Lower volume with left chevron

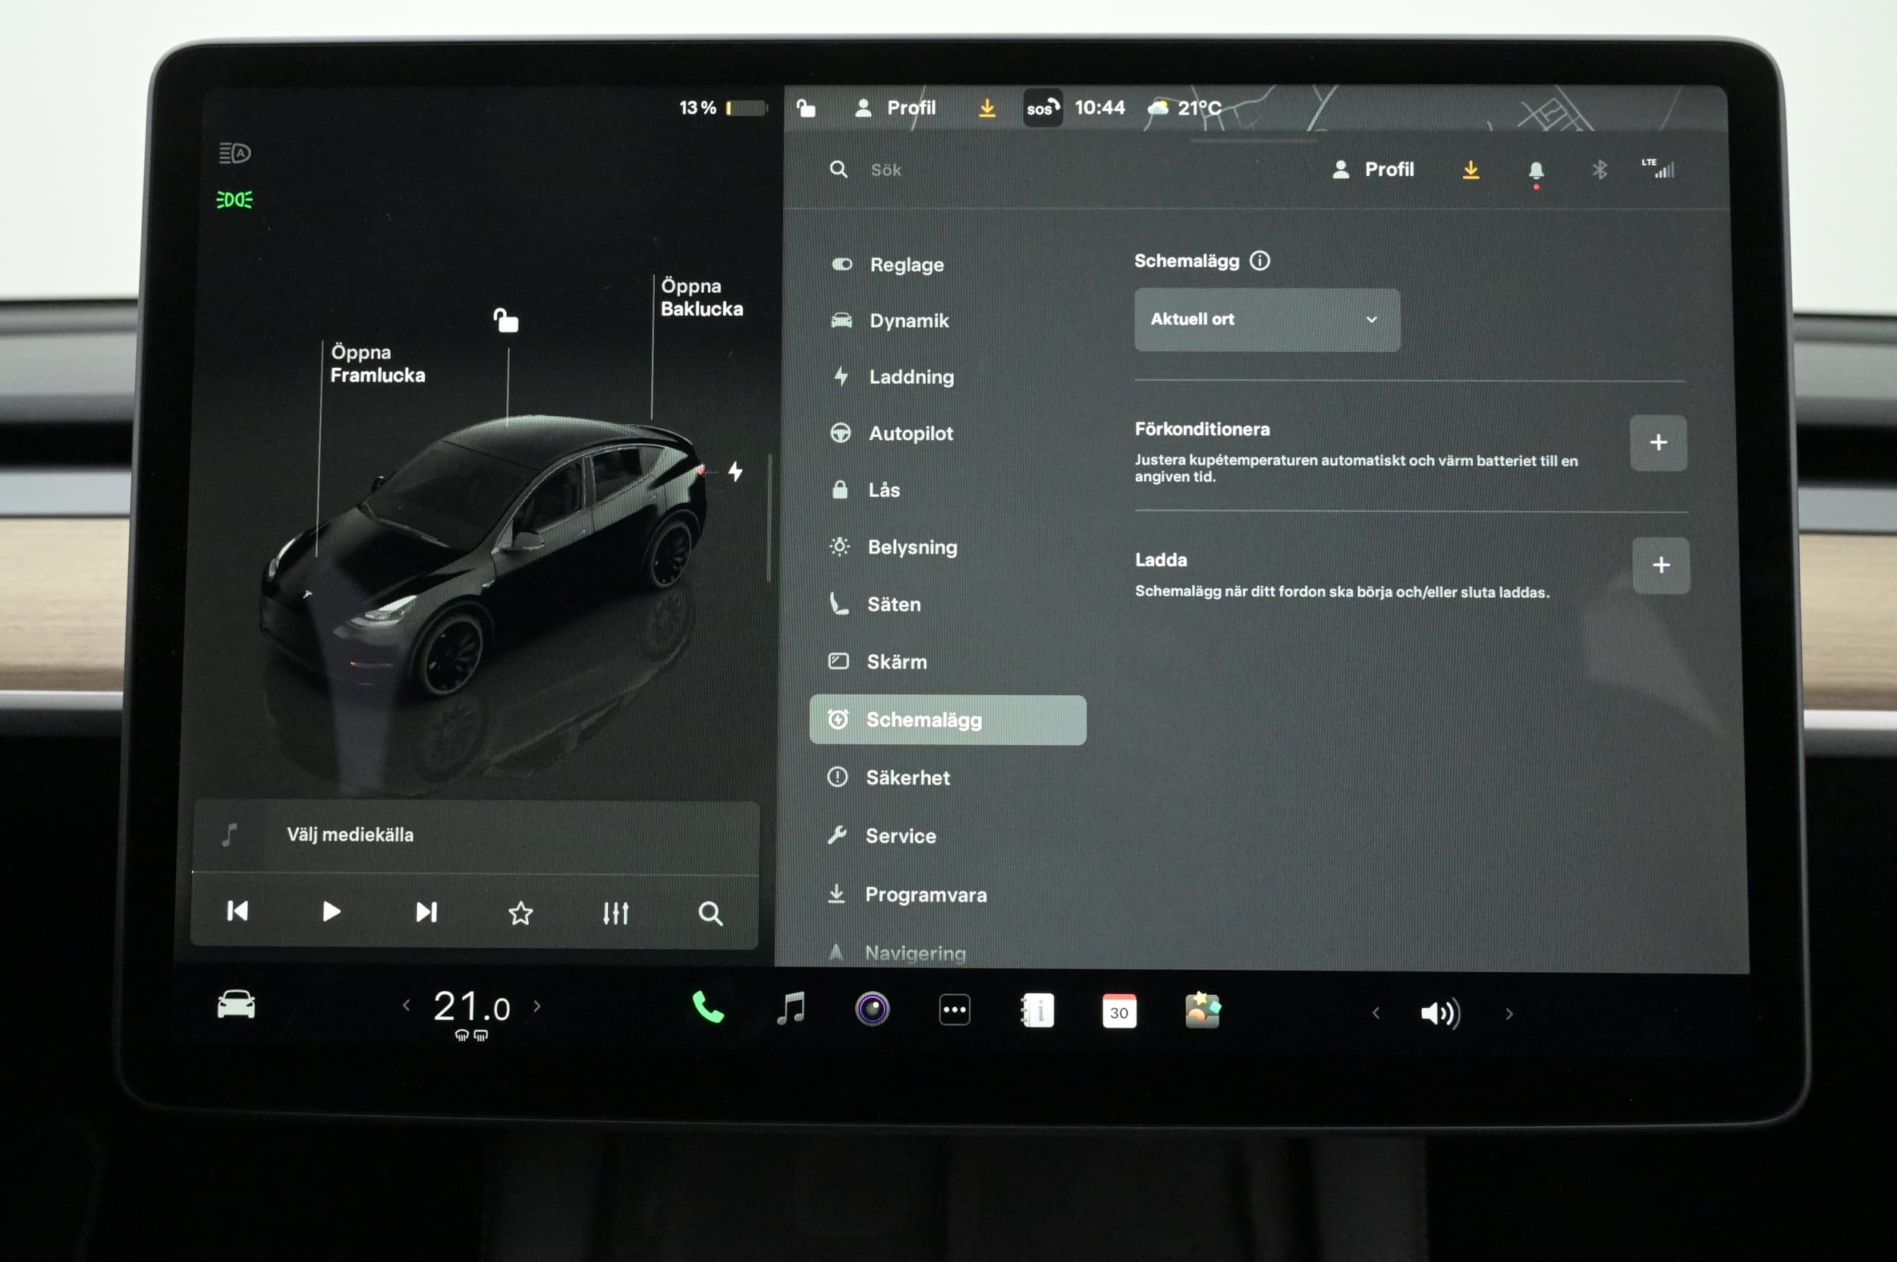pos(1376,1012)
